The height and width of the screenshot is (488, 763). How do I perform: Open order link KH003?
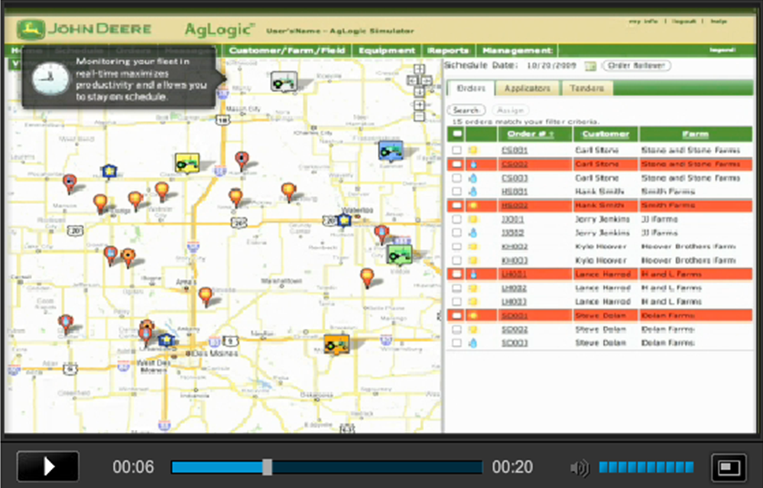coord(515,260)
